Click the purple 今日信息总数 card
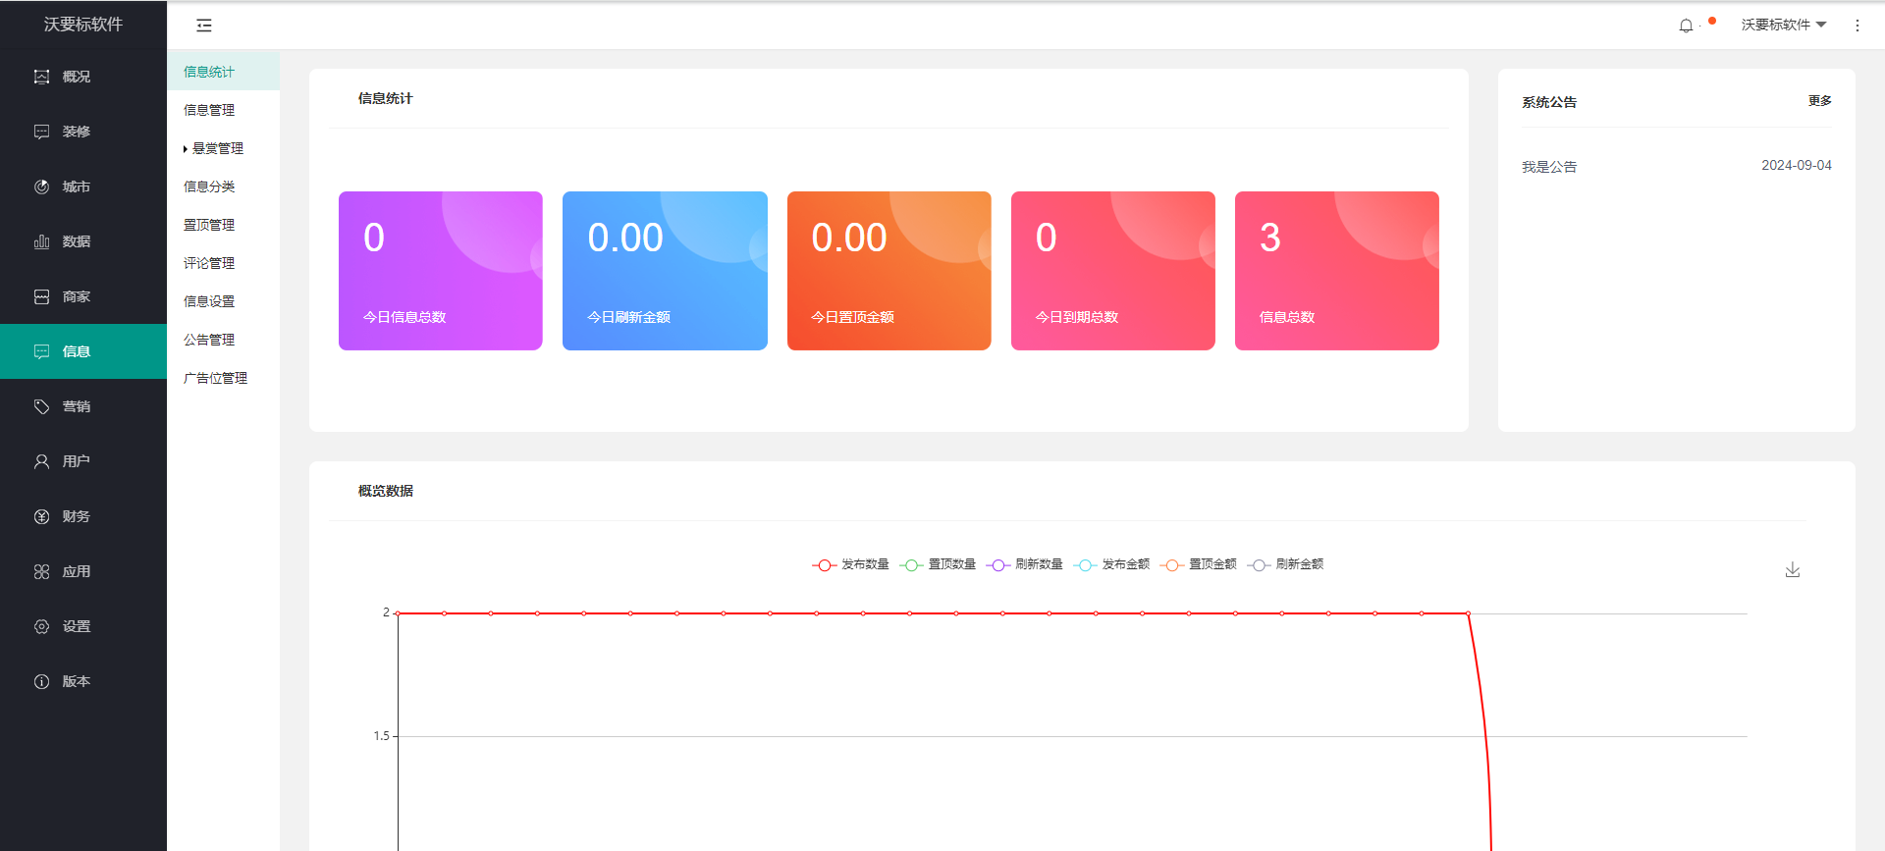 pos(440,271)
